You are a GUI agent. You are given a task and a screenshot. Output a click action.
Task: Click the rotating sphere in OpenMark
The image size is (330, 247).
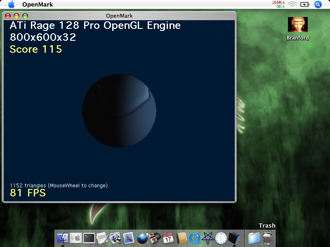(119, 111)
